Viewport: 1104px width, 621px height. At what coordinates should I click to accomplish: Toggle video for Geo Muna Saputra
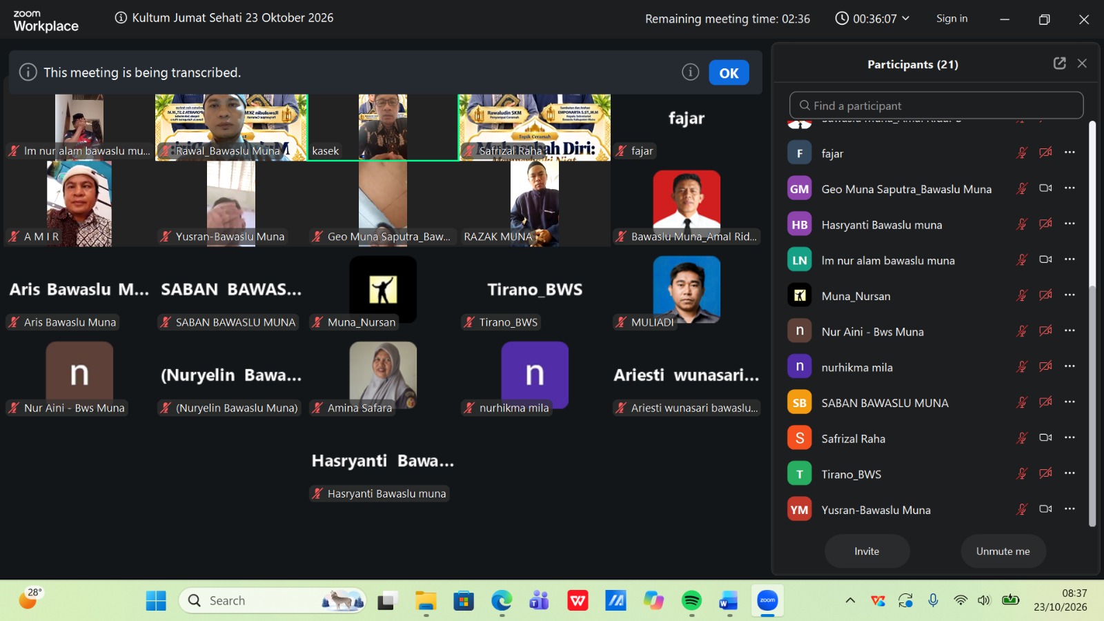coord(1045,188)
